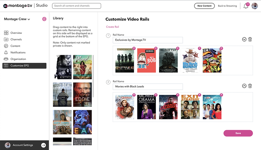Move Exclusives rail down with chevron
This screenshot has width=261, height=150.
[x=244, y=39]
